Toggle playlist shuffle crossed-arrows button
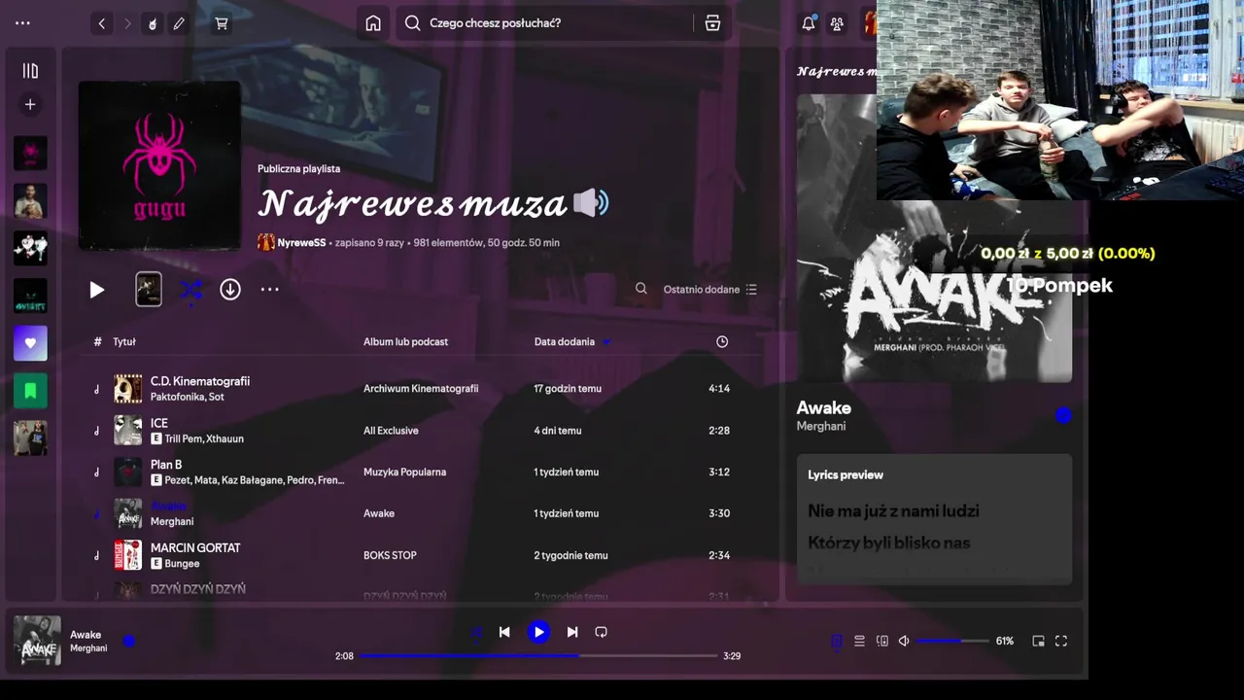This screenshot has width=1244, height=700. click(190, 289)
